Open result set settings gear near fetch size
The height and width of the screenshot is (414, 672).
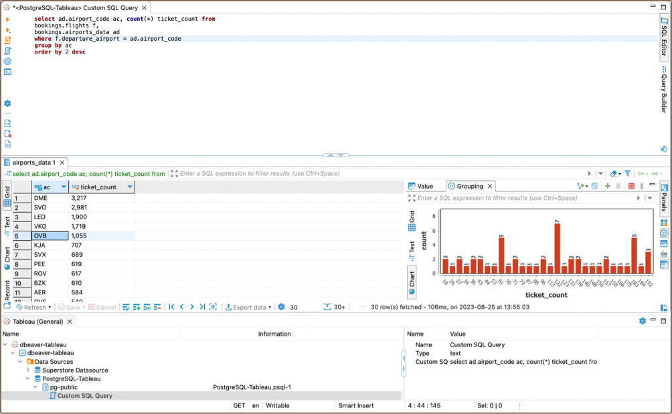pos(281,307)
